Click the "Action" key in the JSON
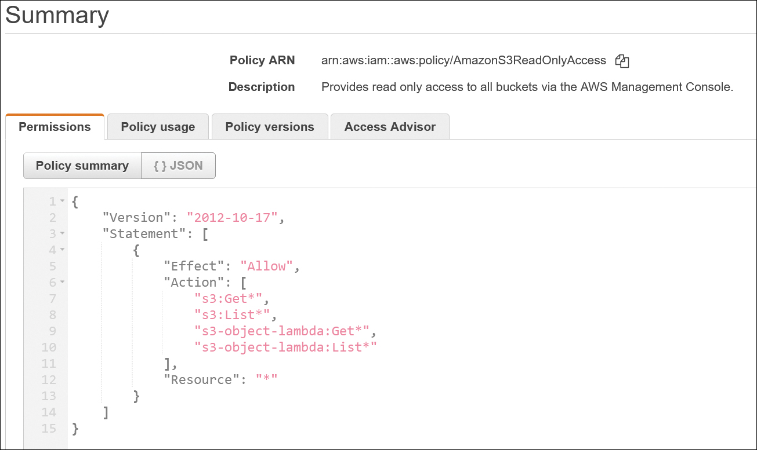Screen dimensions: 757x450 tap(194, 283)
